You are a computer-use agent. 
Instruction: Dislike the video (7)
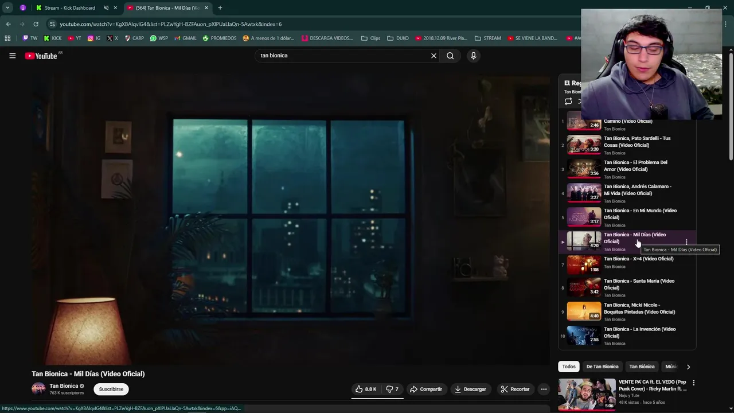(x=392, y=389)
